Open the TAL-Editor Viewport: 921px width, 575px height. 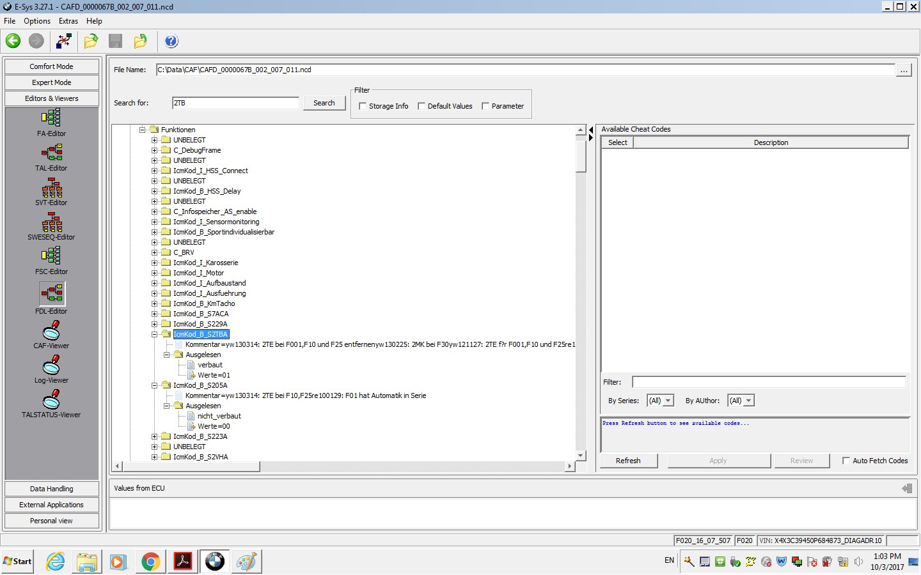pos(51,157)
